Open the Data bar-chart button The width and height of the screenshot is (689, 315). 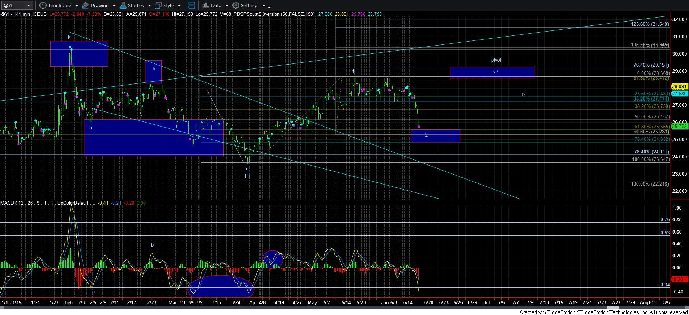pos(212,5)
